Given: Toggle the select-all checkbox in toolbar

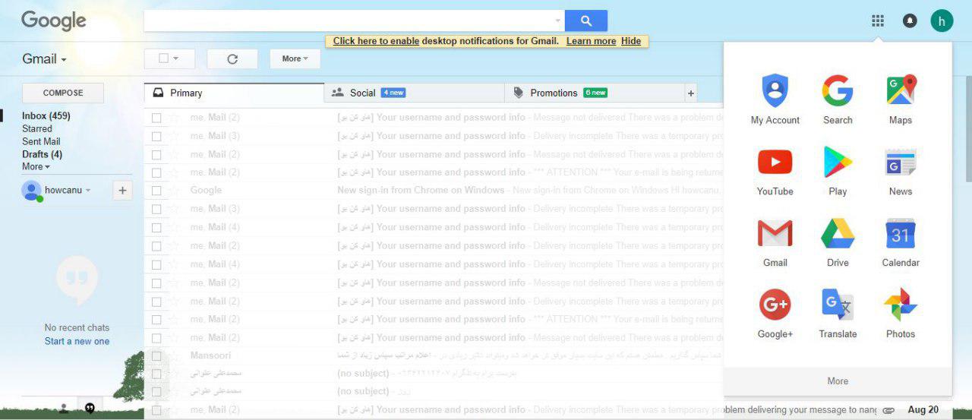Looking at the screenshot, I should 163,58.
